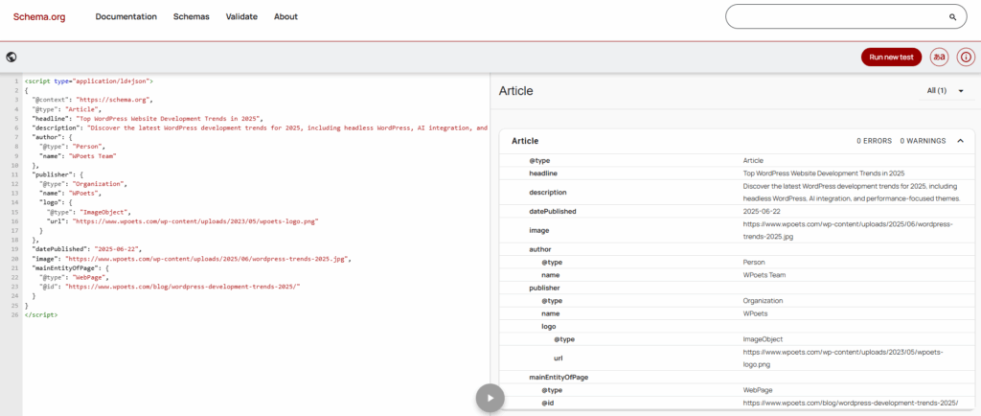The width and height of the screenshot is (981, 416).
Task: Click the mainEntityOfPage property row
Action: click(x=737, y=378)
